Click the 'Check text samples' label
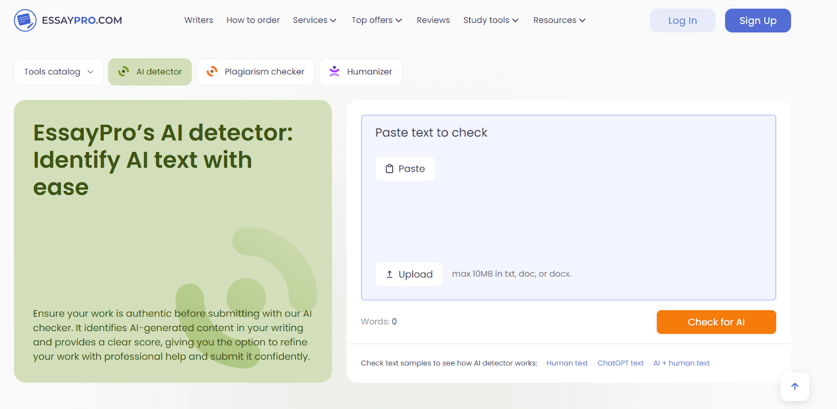The height and width of the screenshot is (409, 837). (x=449, y=363)
